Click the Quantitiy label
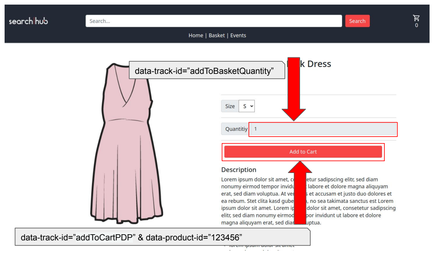The height and width of the screenshot is (253, 433). click(236, 129)
